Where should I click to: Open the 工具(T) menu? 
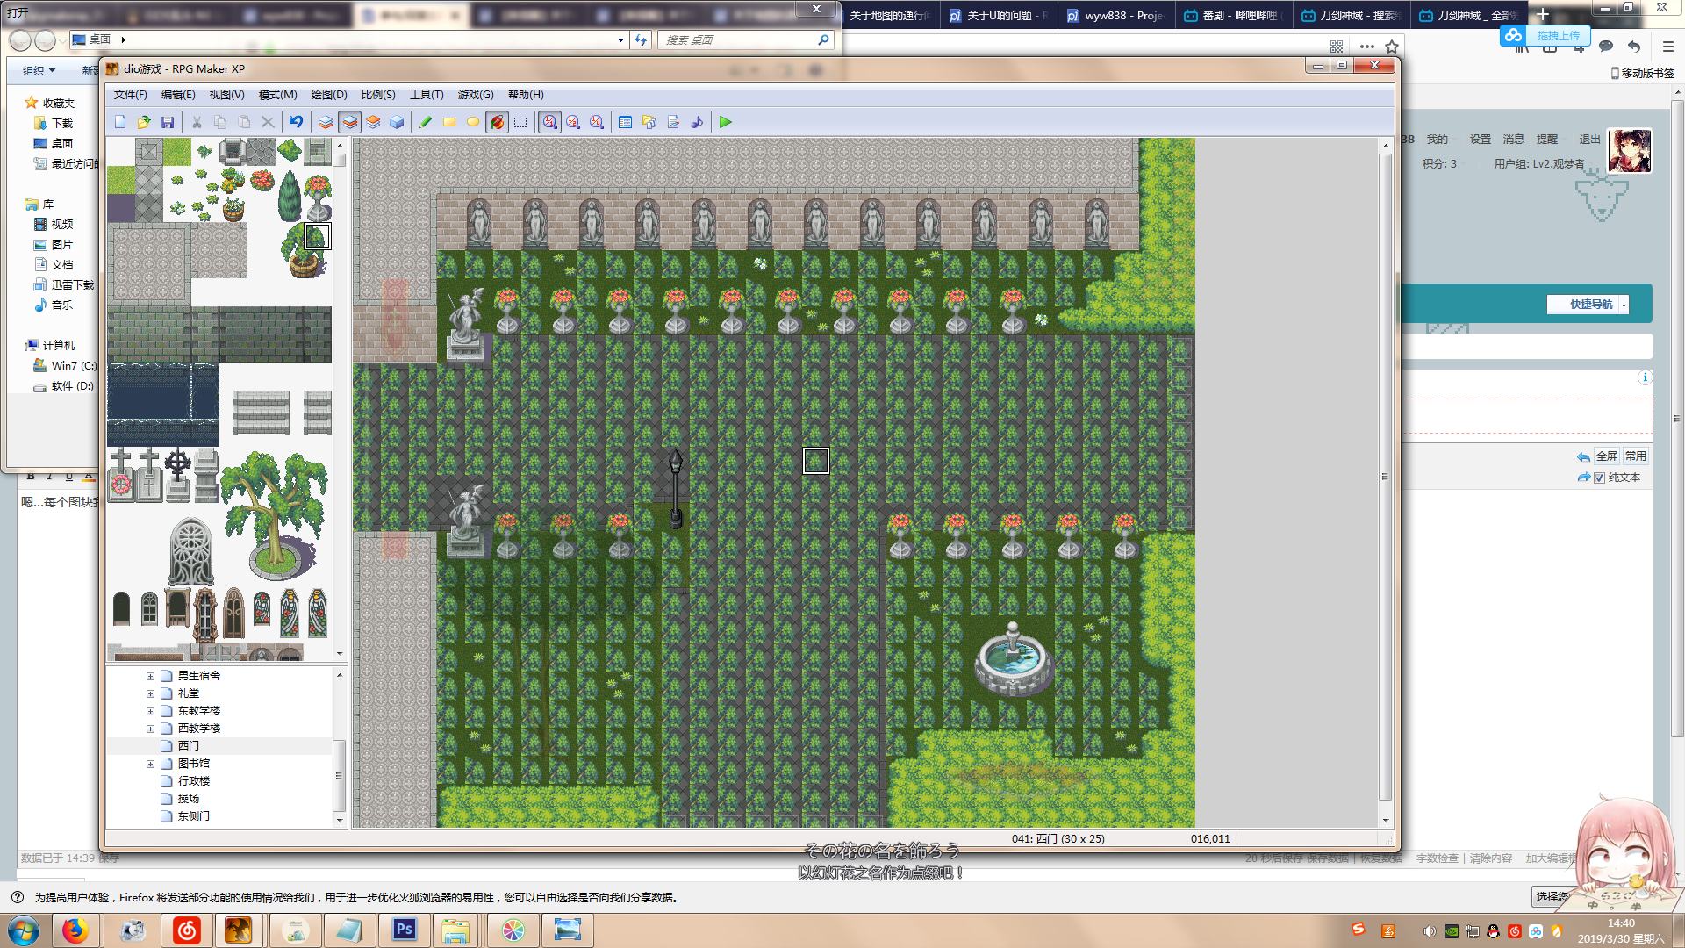pyautogui.click(x=427, y=95)
